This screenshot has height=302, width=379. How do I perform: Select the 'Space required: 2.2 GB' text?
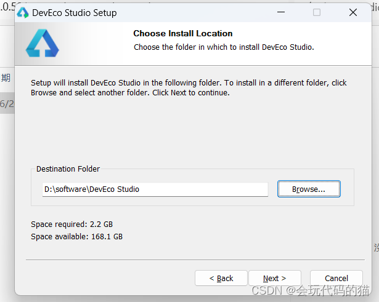point(71,225)
